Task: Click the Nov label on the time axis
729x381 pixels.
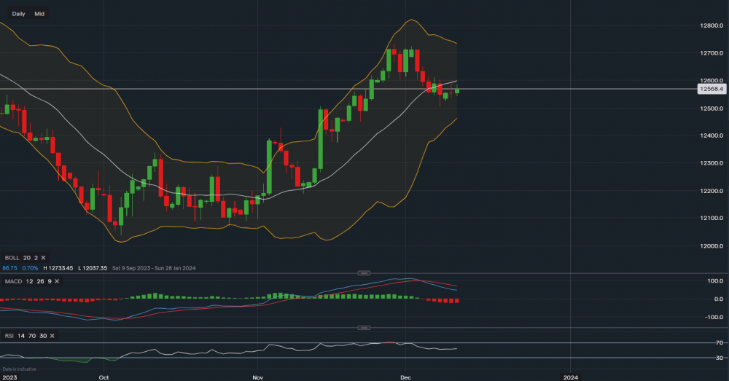Action: pyautogui.click(x=257, y=377)
